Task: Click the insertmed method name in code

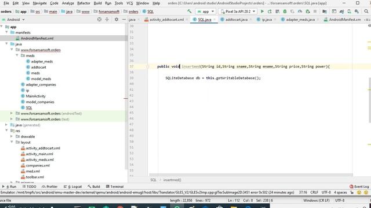Action: pyautogui.click(x=191, y=66)
